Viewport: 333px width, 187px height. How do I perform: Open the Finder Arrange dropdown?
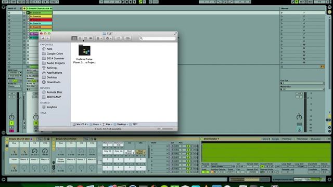[99, 38]
